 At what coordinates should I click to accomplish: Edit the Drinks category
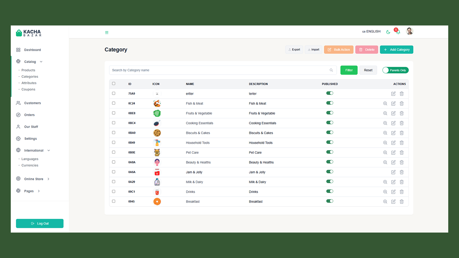tap(393, 192)
